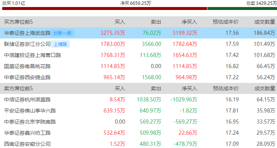The width and height of the screenshot is (277, 148).
Task: Click 卖方席位前5 header
Action: [18, 88]
